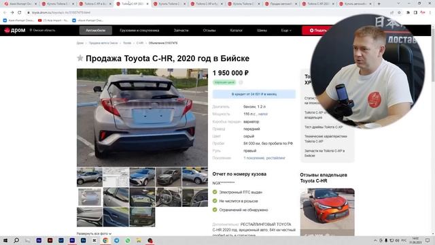
Task: Open 'Запчасти на Toyota C-HR в Бийске' link
Action: click(325, 153)
